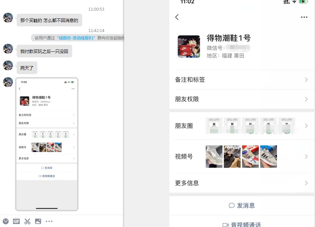Open 更多信息 details row
The height and width of the screenshot is (227, 315).
(242, 183)
